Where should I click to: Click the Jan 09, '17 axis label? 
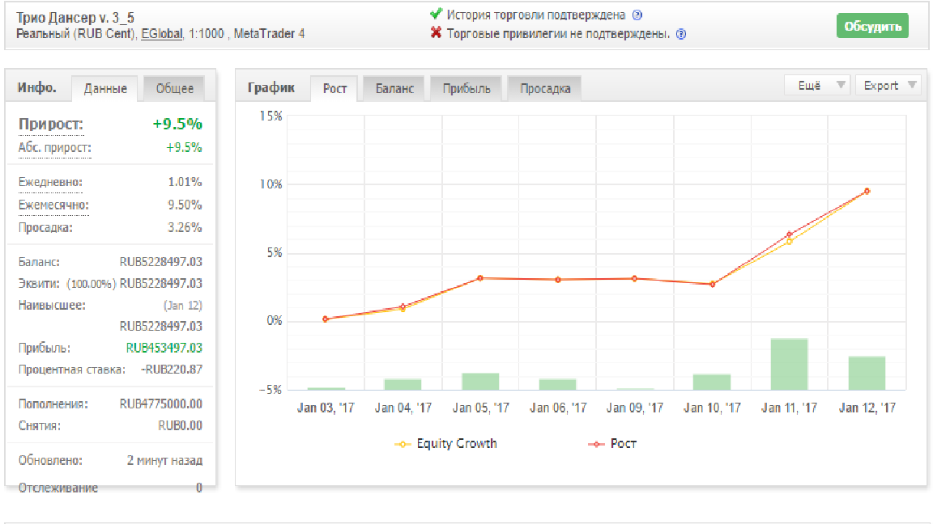[634, 408]
